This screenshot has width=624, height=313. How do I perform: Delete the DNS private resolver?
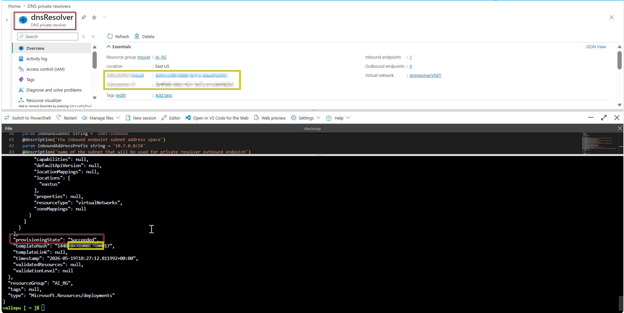click(x=145, y=36)
